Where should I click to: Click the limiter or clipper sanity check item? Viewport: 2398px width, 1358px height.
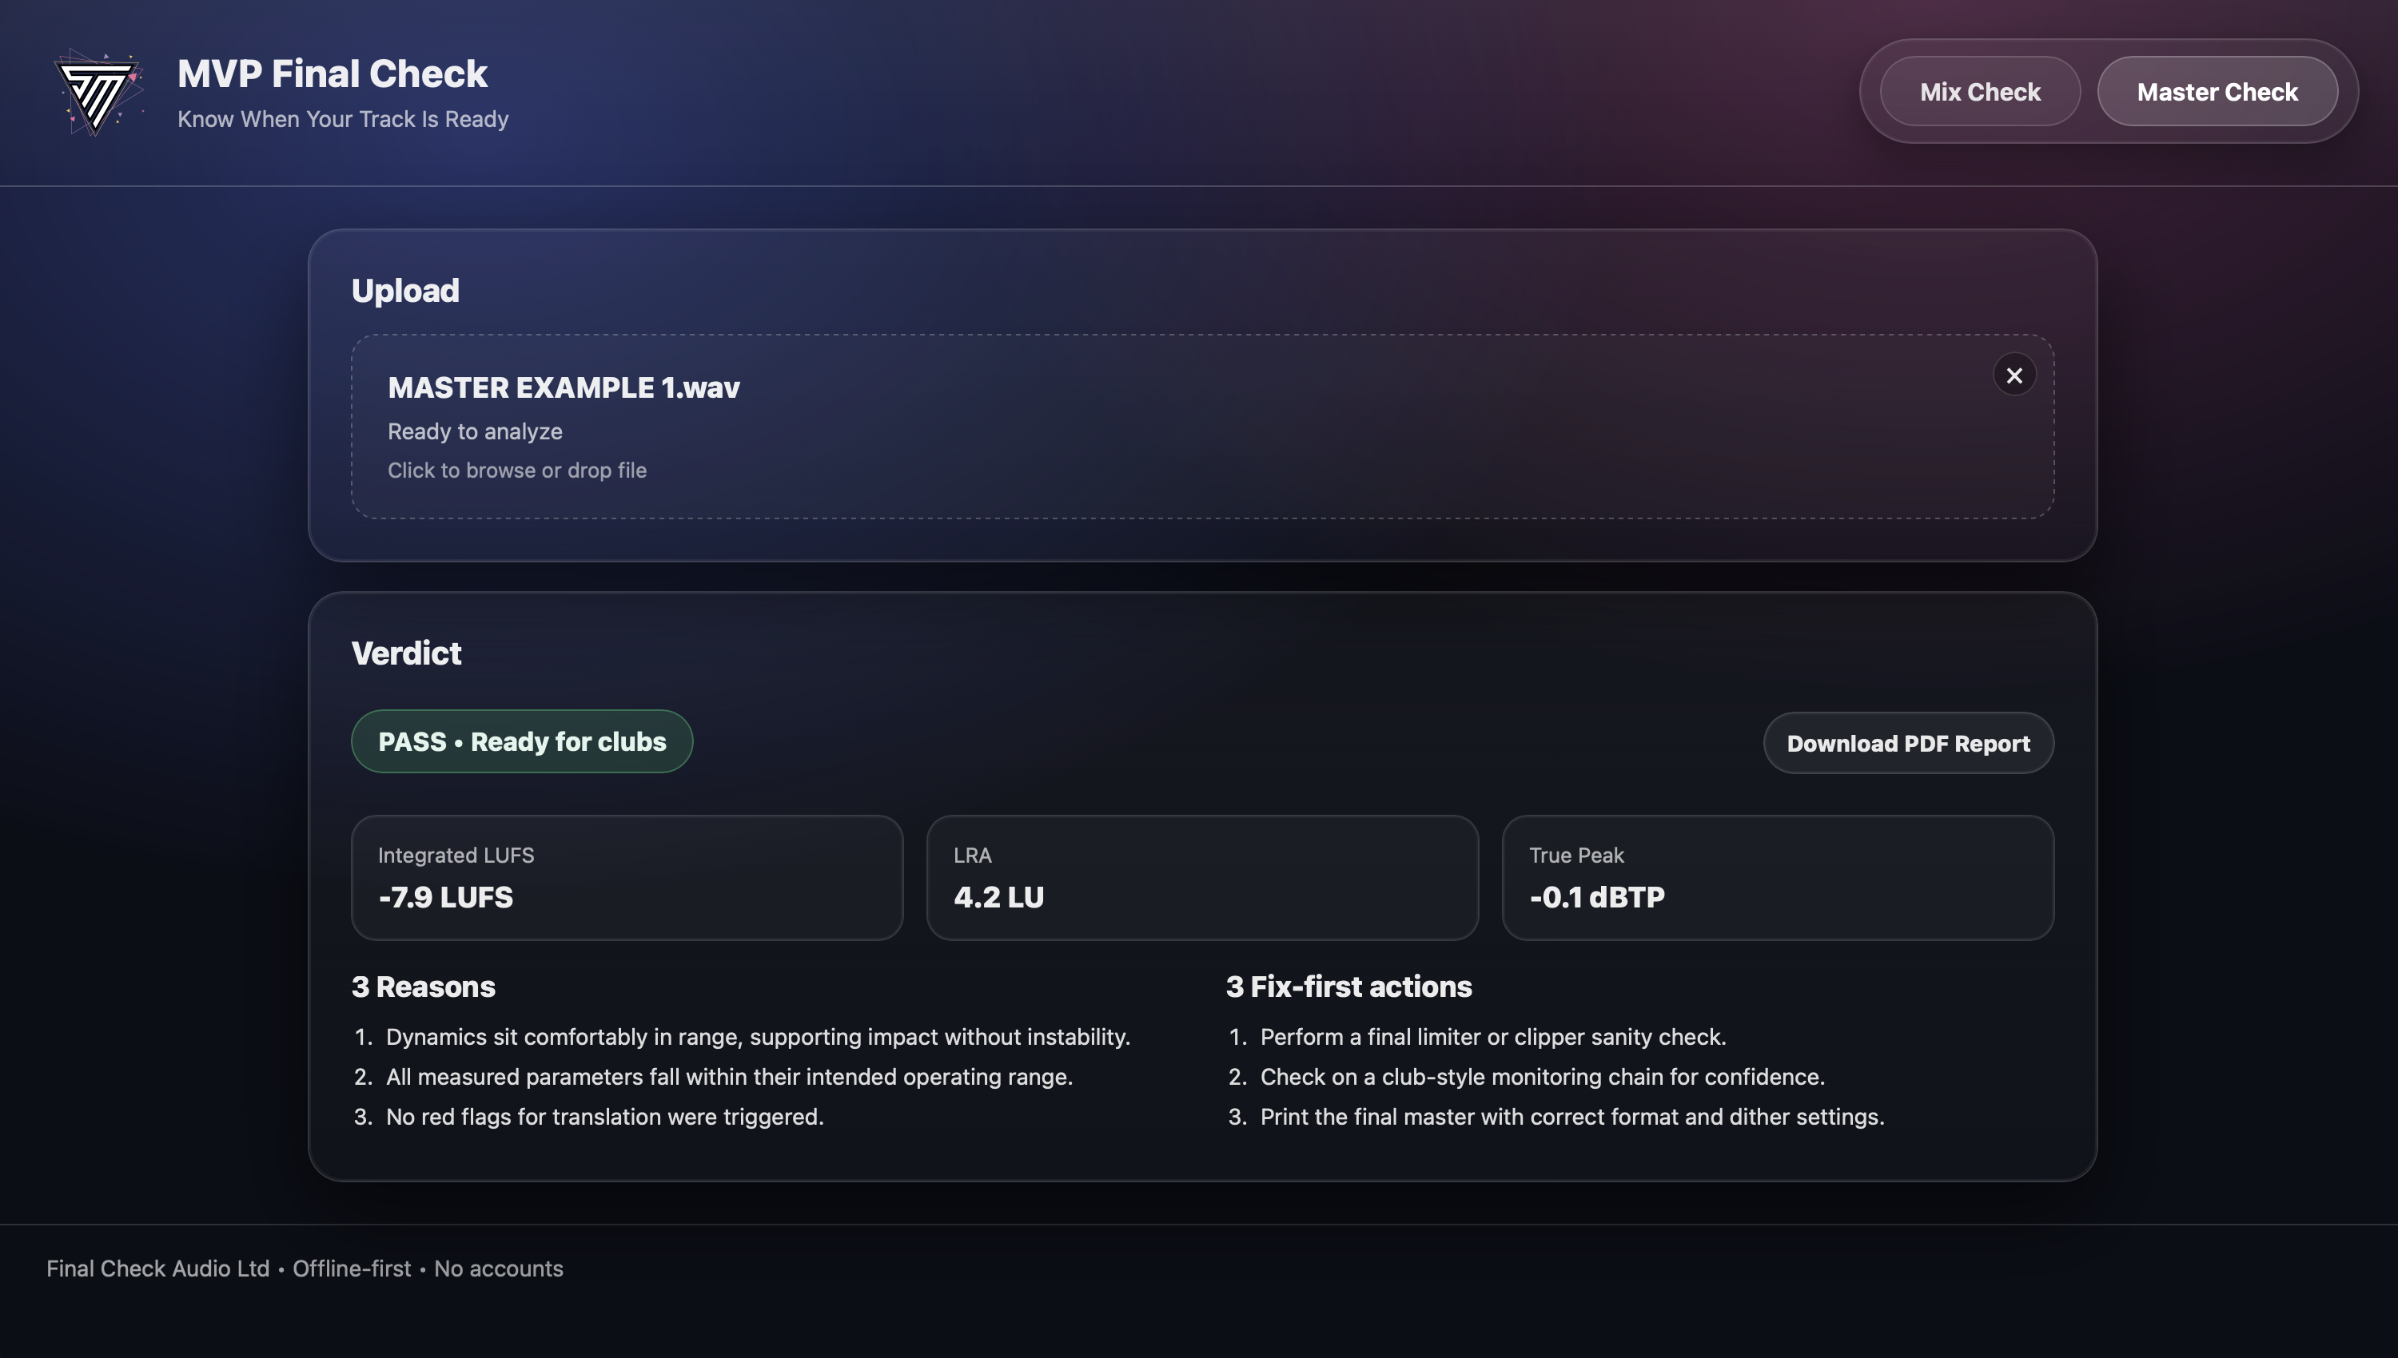pyautogui.click(x=1492, y=1037)
